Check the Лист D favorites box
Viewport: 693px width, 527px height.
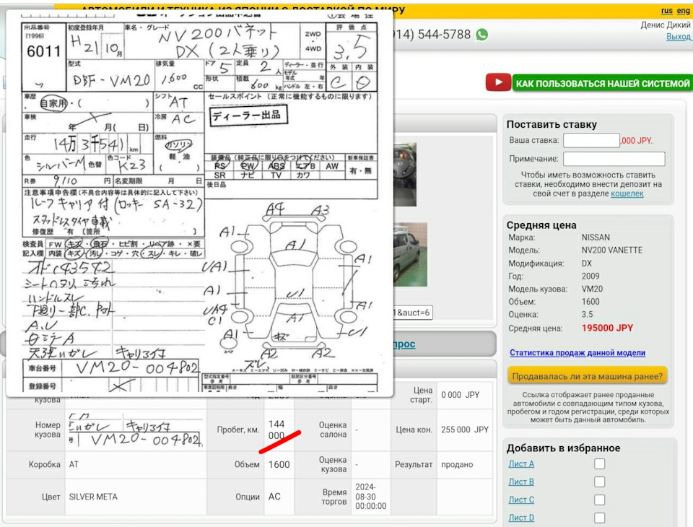(599, 518)
